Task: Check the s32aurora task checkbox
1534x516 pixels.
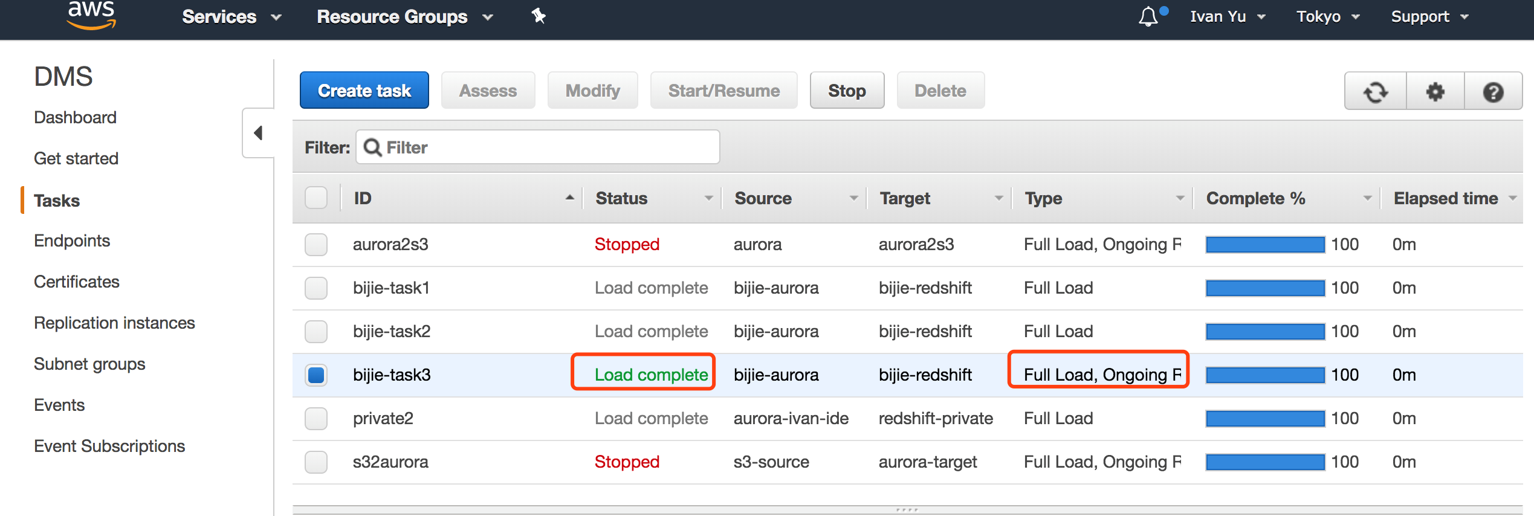Action: click(x=316, y=462)
